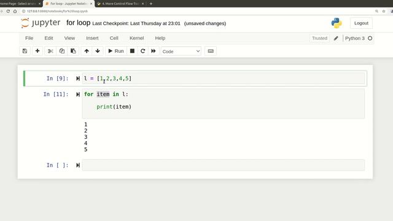Switch to the Home Page browser tab

(x=20, y=4)
